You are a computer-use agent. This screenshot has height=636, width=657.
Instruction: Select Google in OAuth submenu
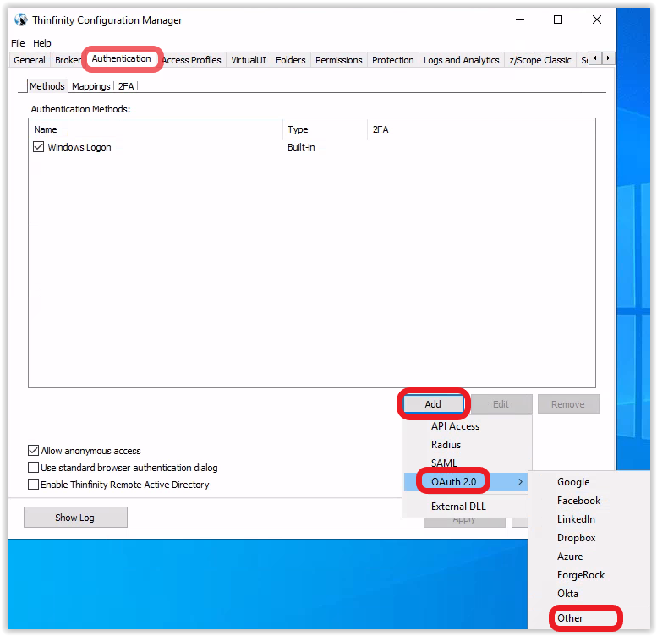589,482
